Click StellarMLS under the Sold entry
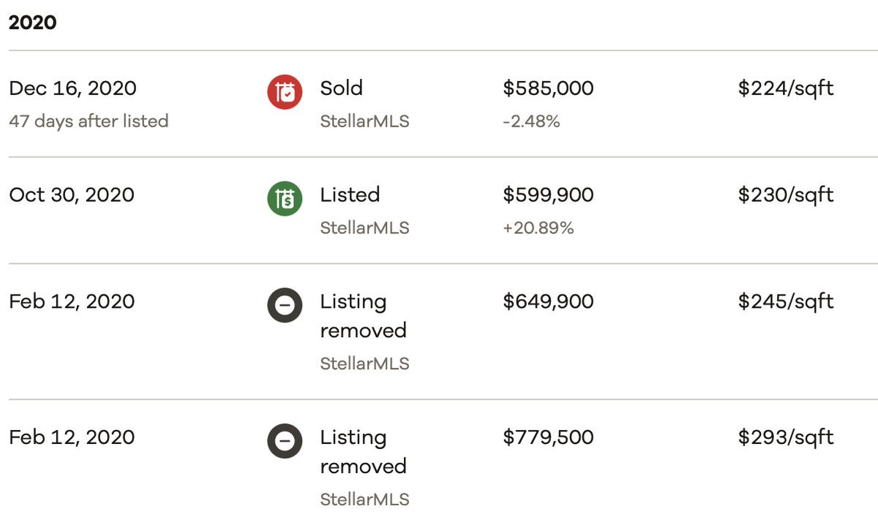This screenshot has width=878, height=517. (x=364, y=121)
